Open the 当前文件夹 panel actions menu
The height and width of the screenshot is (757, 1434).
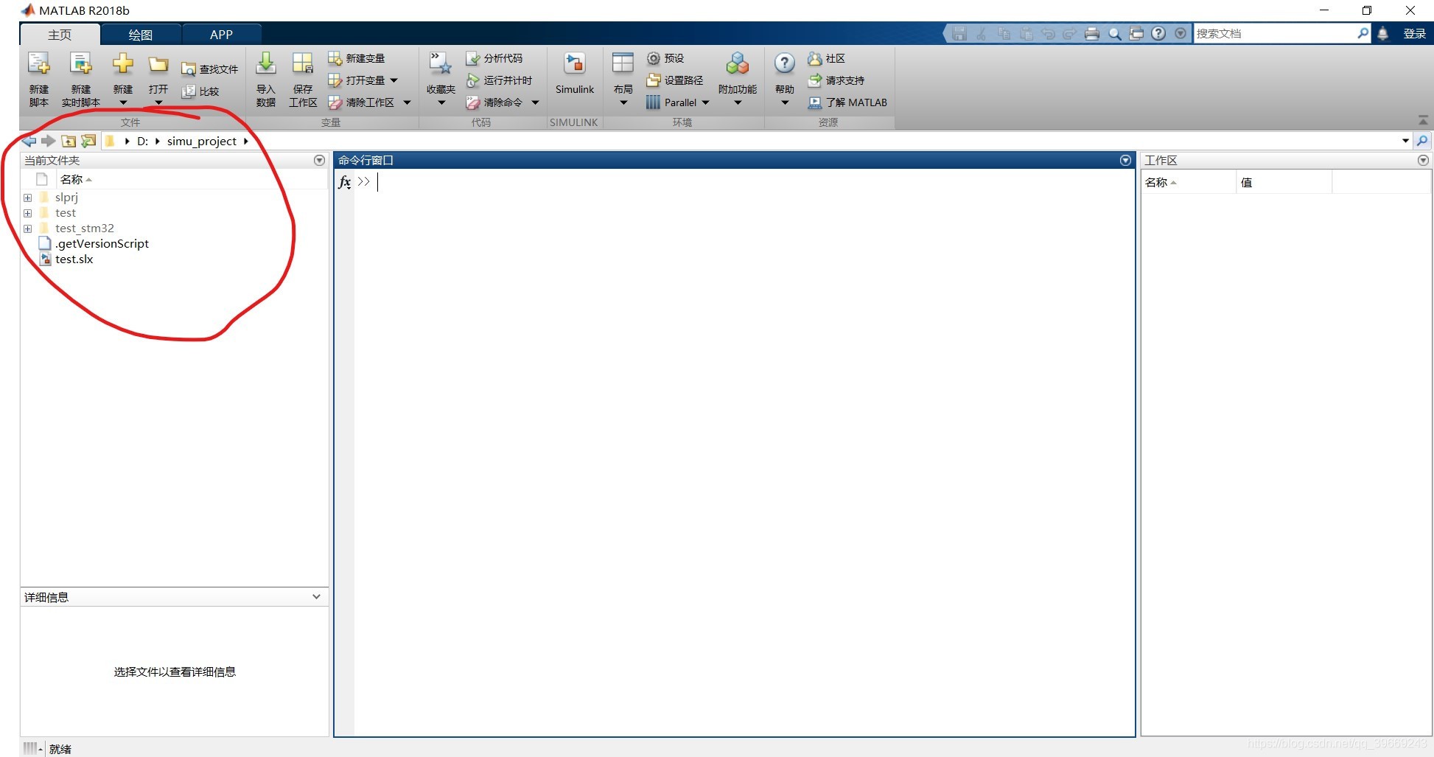click(319, 160)
